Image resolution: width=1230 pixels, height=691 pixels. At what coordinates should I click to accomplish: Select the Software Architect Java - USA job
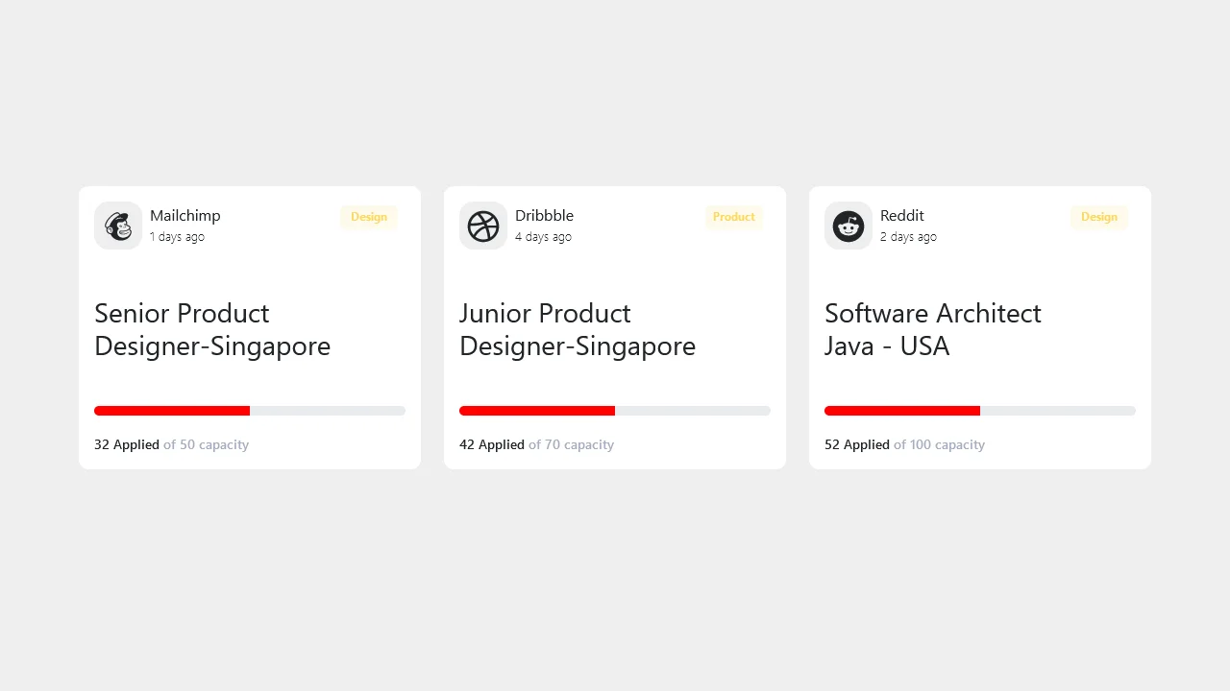[x=932, y=329]
